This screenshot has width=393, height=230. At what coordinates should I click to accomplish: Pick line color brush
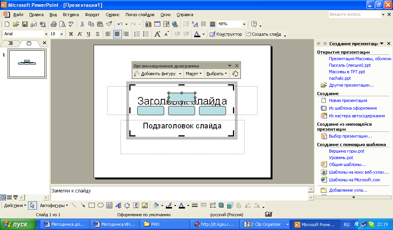[169, 205]
